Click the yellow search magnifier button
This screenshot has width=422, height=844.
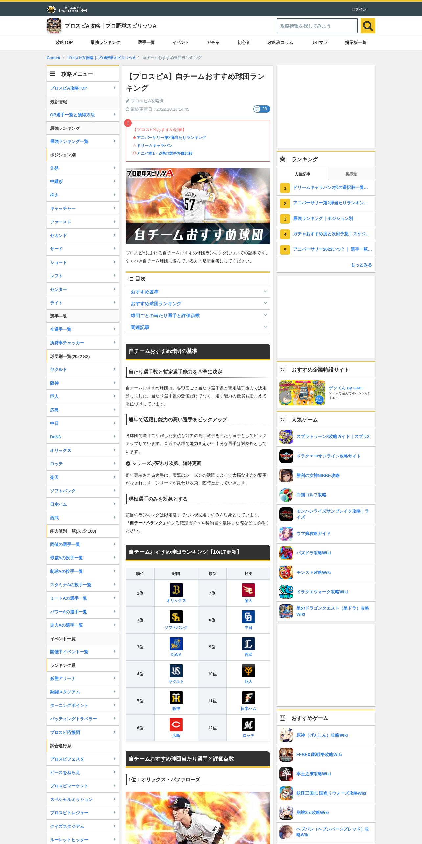(368, 26)
